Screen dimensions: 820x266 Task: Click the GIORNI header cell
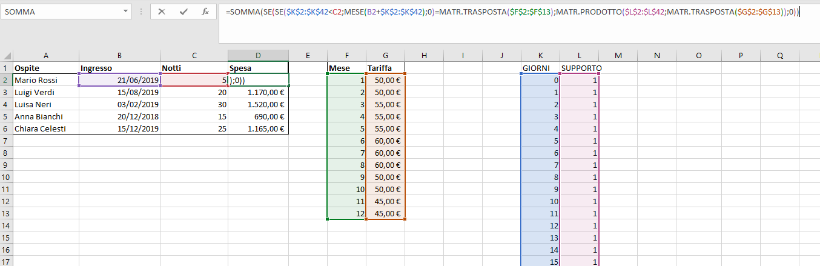click(540, 68)
